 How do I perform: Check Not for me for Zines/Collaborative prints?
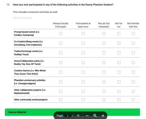tap(119, 62)
